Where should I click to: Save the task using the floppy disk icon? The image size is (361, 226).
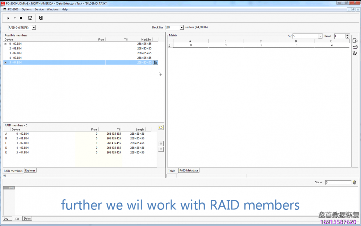[x=30, y=18]
